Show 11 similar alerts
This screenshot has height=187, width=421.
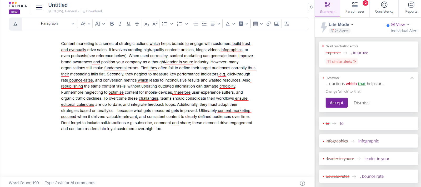(x=342, y=61)
